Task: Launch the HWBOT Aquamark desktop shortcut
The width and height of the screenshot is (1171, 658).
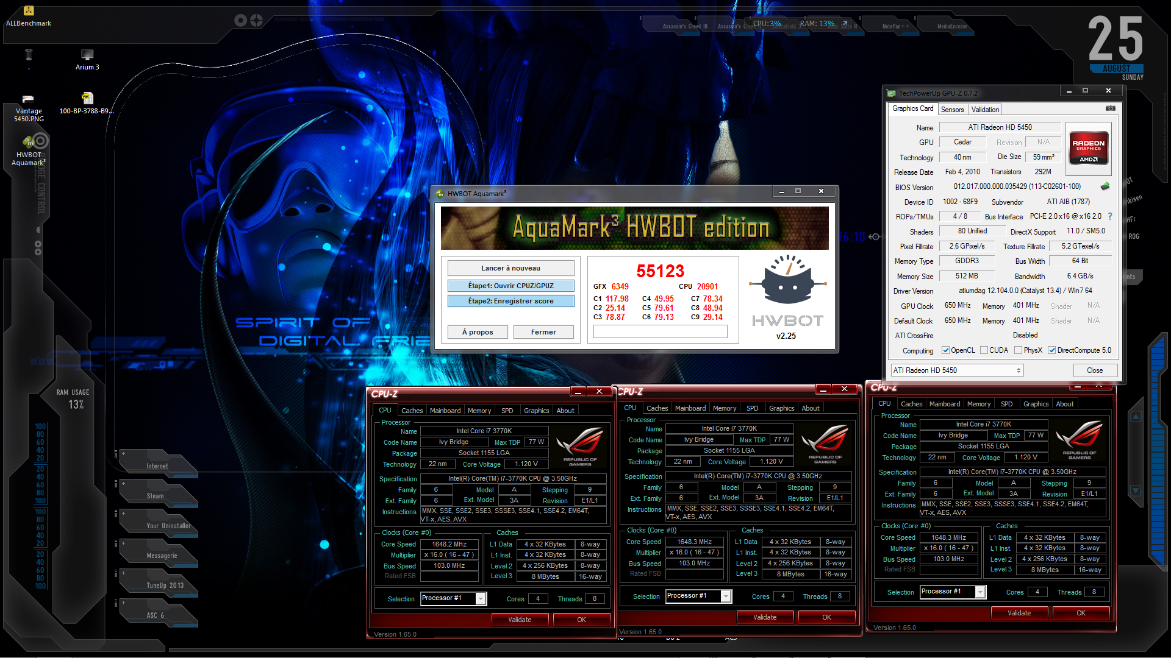Action: pos(29,151)
